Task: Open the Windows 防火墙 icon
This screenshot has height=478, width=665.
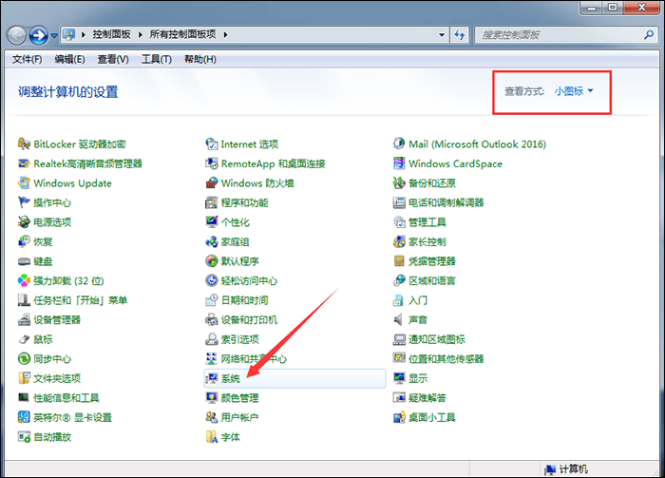Action: click(211, 183)
